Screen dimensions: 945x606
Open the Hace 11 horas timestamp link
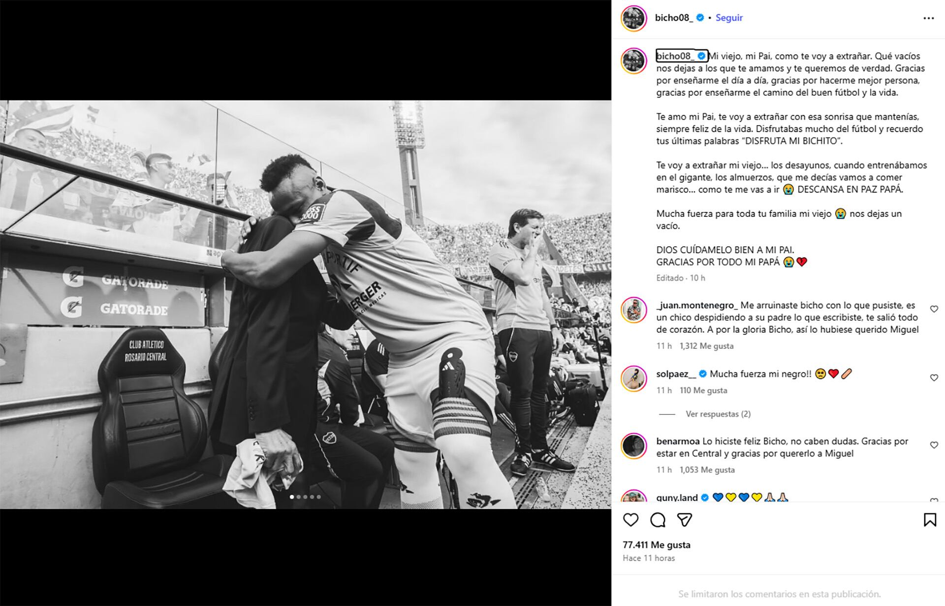tap(648, 558)
